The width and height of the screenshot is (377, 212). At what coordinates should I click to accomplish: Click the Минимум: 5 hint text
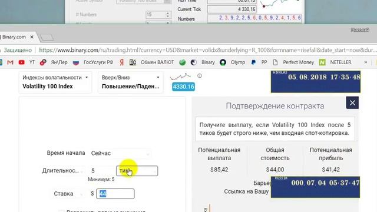(x=101, y=179)
